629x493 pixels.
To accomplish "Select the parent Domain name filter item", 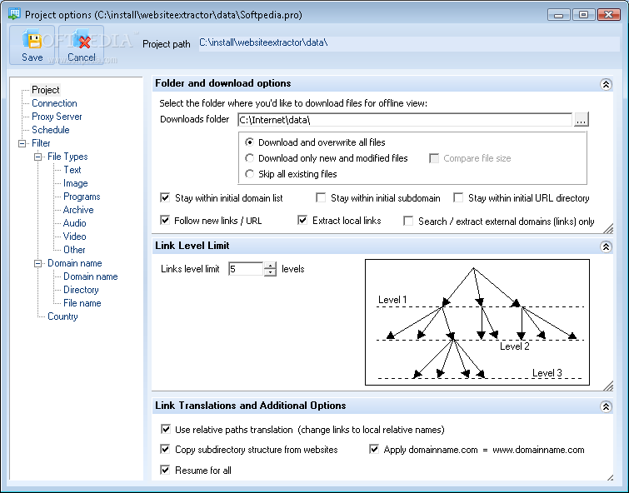I will click(75, 263).
